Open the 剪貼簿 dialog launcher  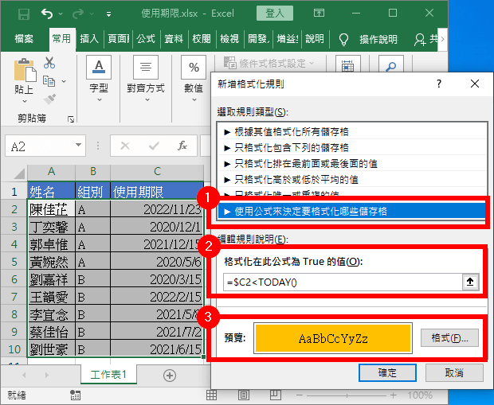pos(71,119)
